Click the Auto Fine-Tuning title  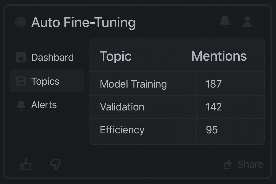(83, 22)
